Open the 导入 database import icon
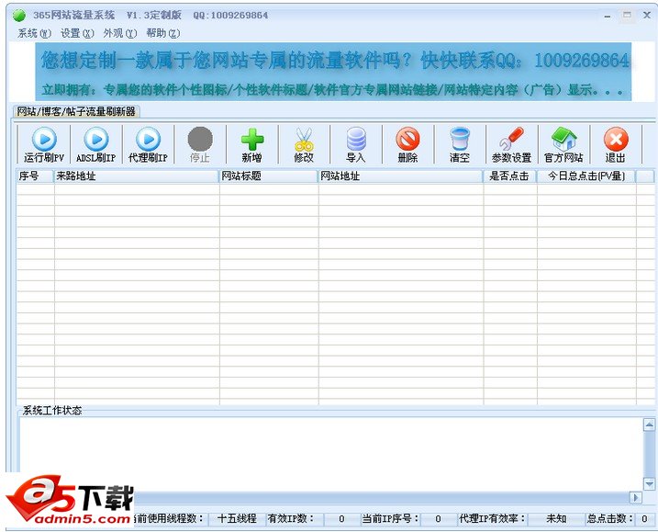Image resolution: width=658 pixels, height=532 pixels. coord(356,139)
